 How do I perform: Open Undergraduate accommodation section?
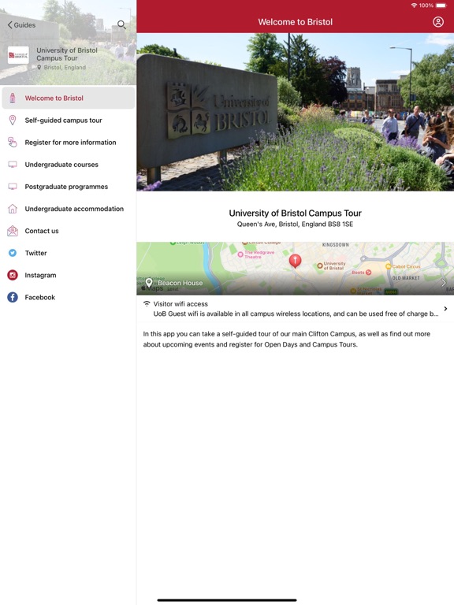click(x=69, y=209)
